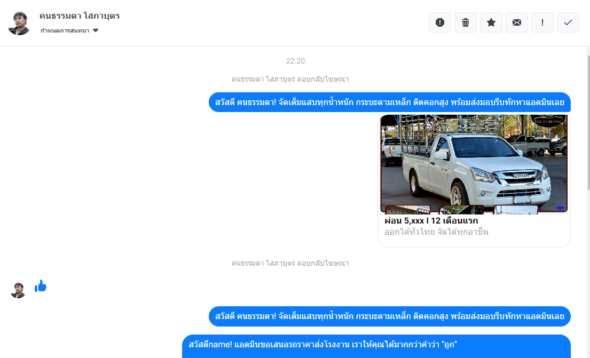Toggle the star to flag this conversation
Image resolution: width=590 pixels, height=358 pixels.
click(x=491, y=22)
